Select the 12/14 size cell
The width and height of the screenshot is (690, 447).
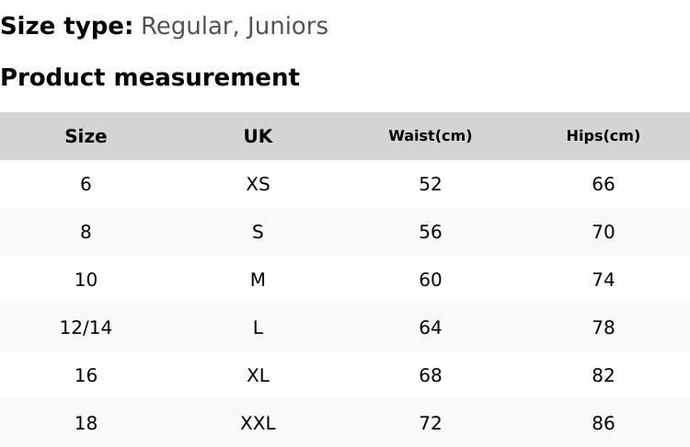(86, 327)
